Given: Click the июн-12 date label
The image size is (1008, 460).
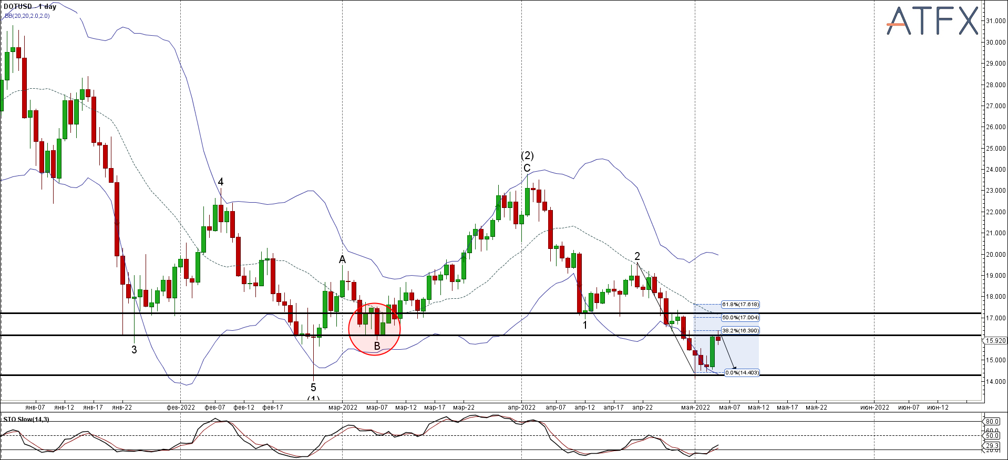Looking at the screenshot, I should [938, 407].
